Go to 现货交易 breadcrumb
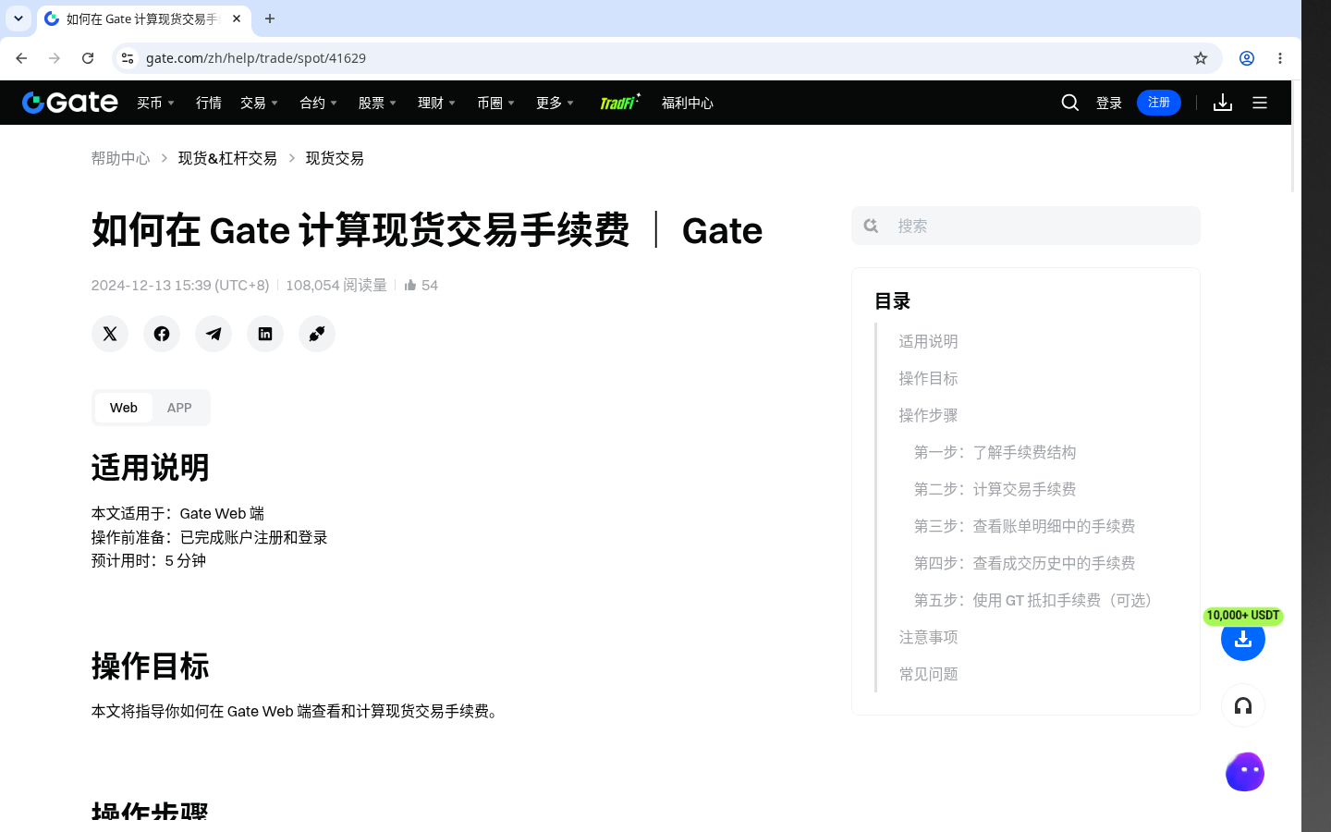1331x832 pixels. pyautogui.click(x=335, y=158)
